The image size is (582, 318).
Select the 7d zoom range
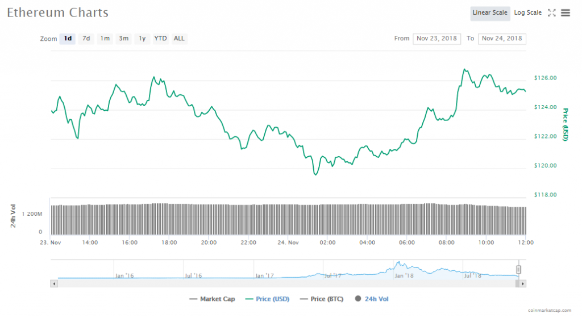tap(86, 39)
